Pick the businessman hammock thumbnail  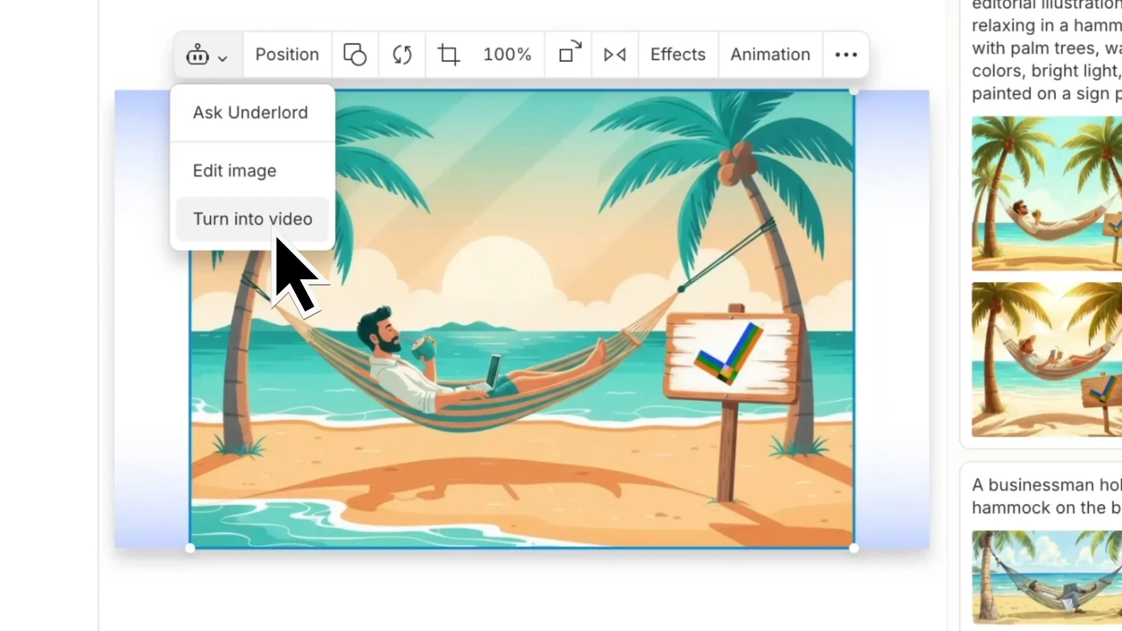(1046, 577)
